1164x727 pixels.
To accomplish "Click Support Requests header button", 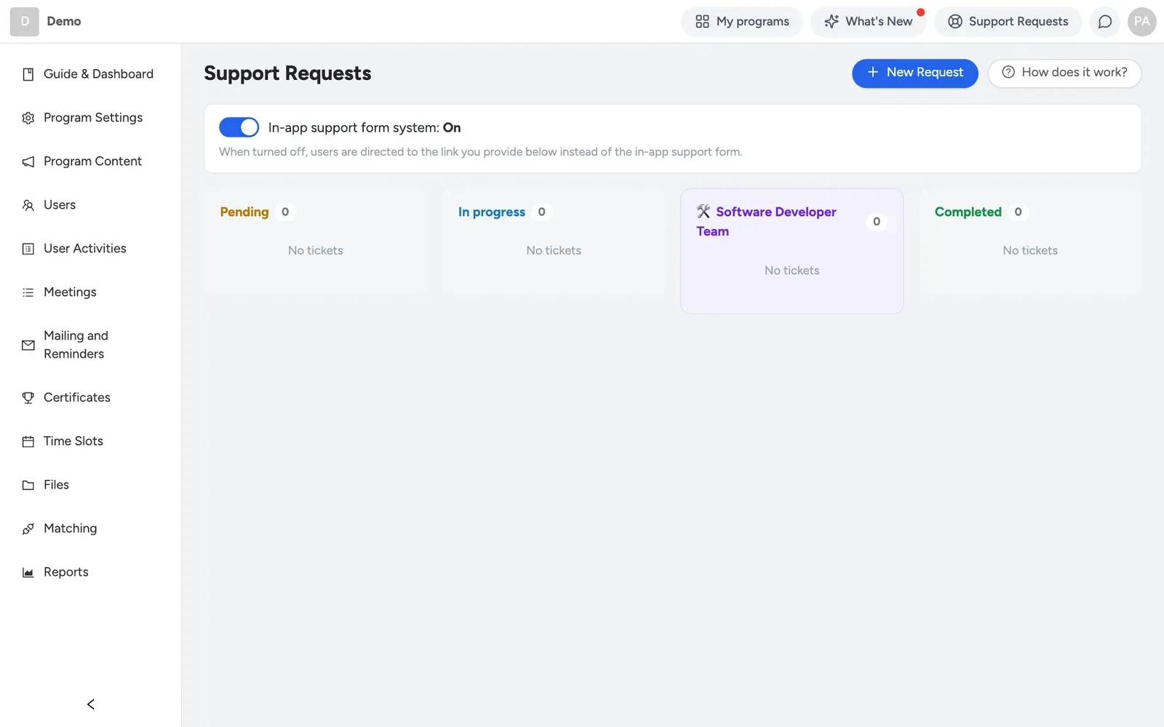I will (x=1008, y=22).
